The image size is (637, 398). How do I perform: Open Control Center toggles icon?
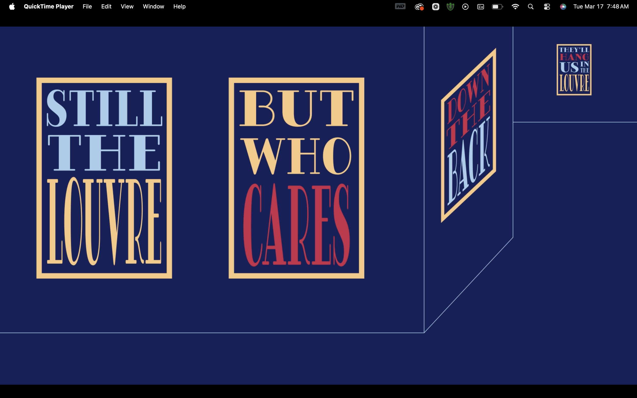click(x=547, y=7)
